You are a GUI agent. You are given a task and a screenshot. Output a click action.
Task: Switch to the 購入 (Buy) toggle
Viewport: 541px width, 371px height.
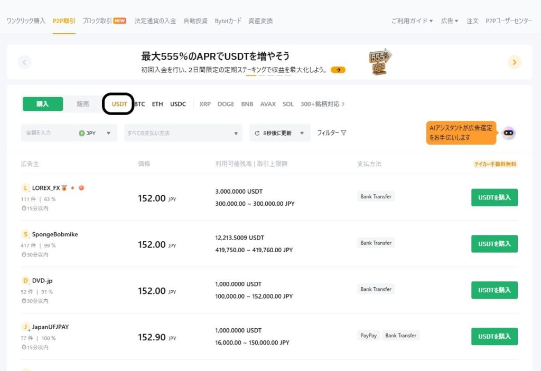pos(43,104)
